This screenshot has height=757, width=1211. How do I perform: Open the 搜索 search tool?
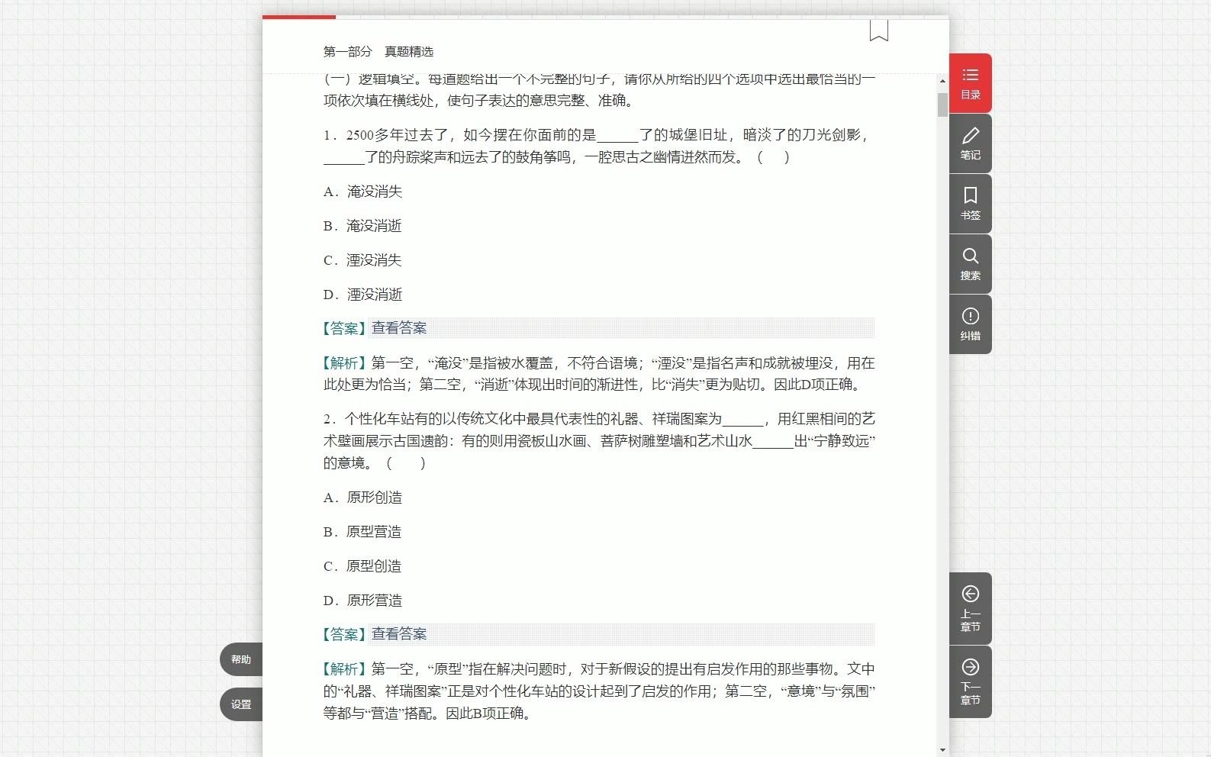click(970, 264)
